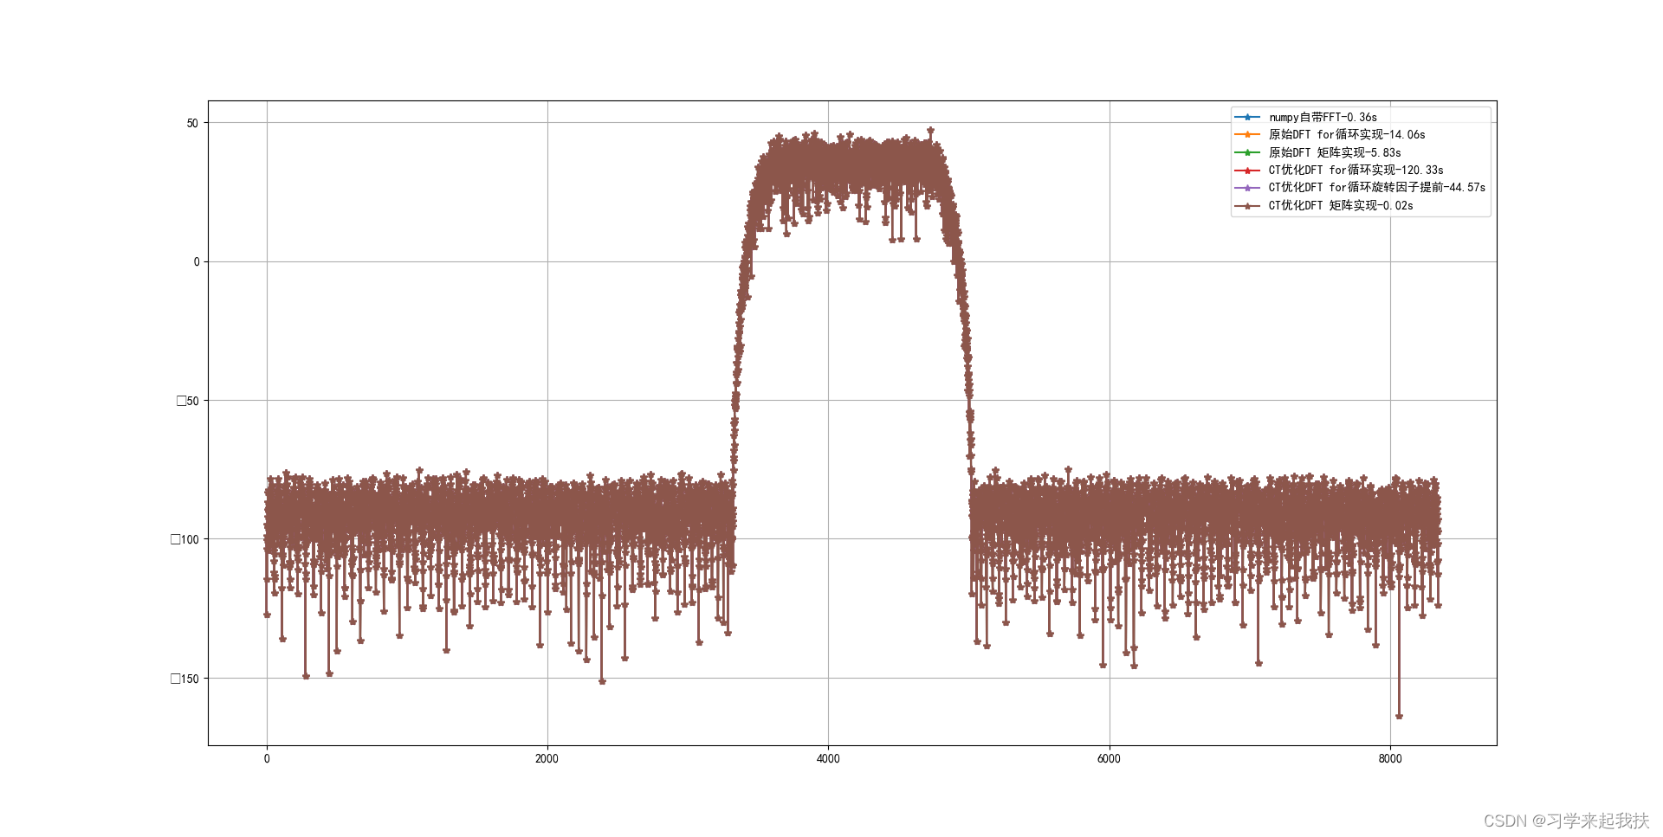The height and width of the screenshot is (837, 1663).
Task: Click legend entry 'CT优化DFT 矩阵实现-0.02s'
Action: click(1341, 205)
